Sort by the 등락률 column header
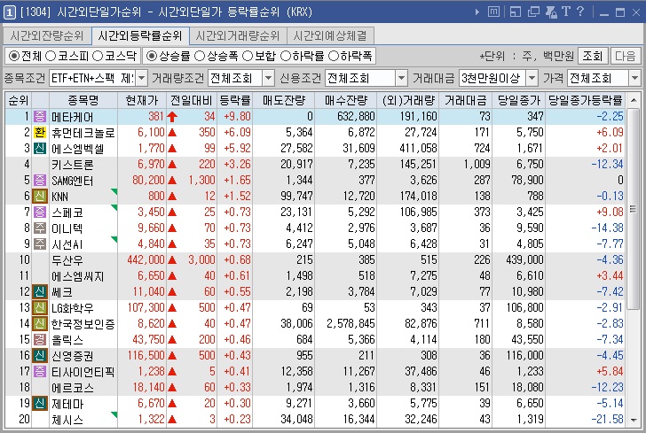 click(235, 100)
